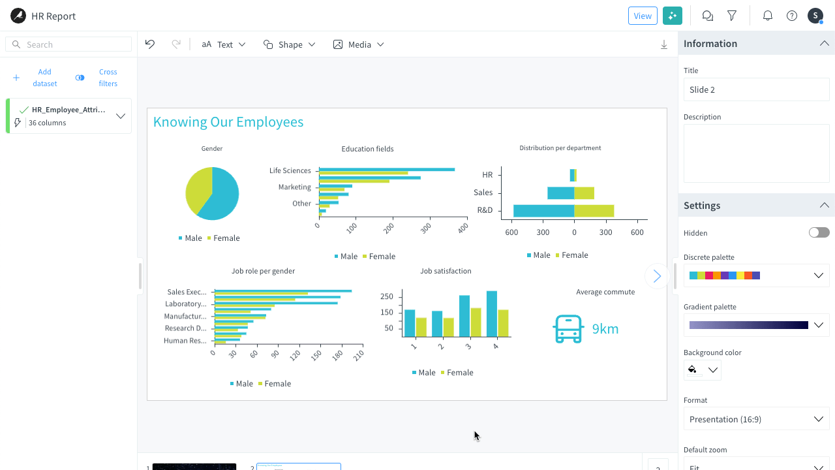Open the Background color picker

702,370
